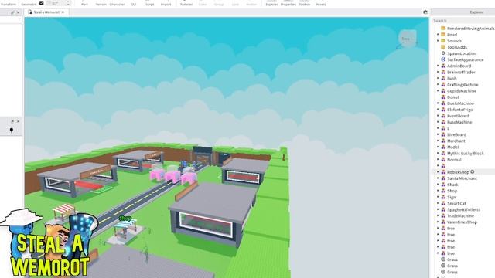
Task: Toggle the checkbox next to Geometric
Action: pos(41,3)
